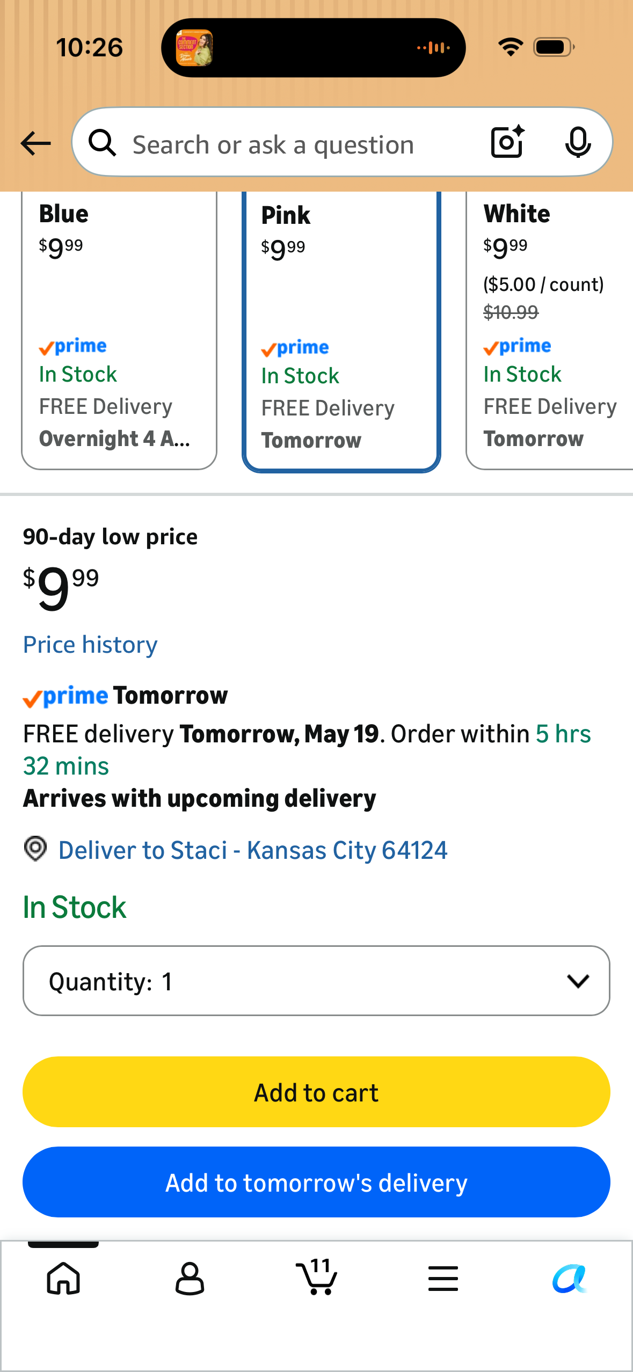Open Price history link

pos(90,645)
